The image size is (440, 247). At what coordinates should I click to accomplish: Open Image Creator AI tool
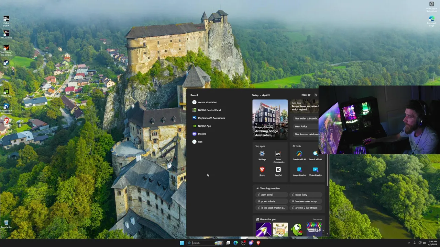pos(299,171)
